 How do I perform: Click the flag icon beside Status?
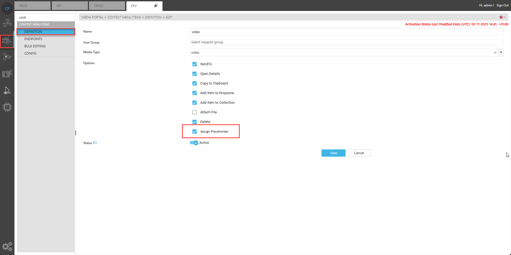(95, 143)
